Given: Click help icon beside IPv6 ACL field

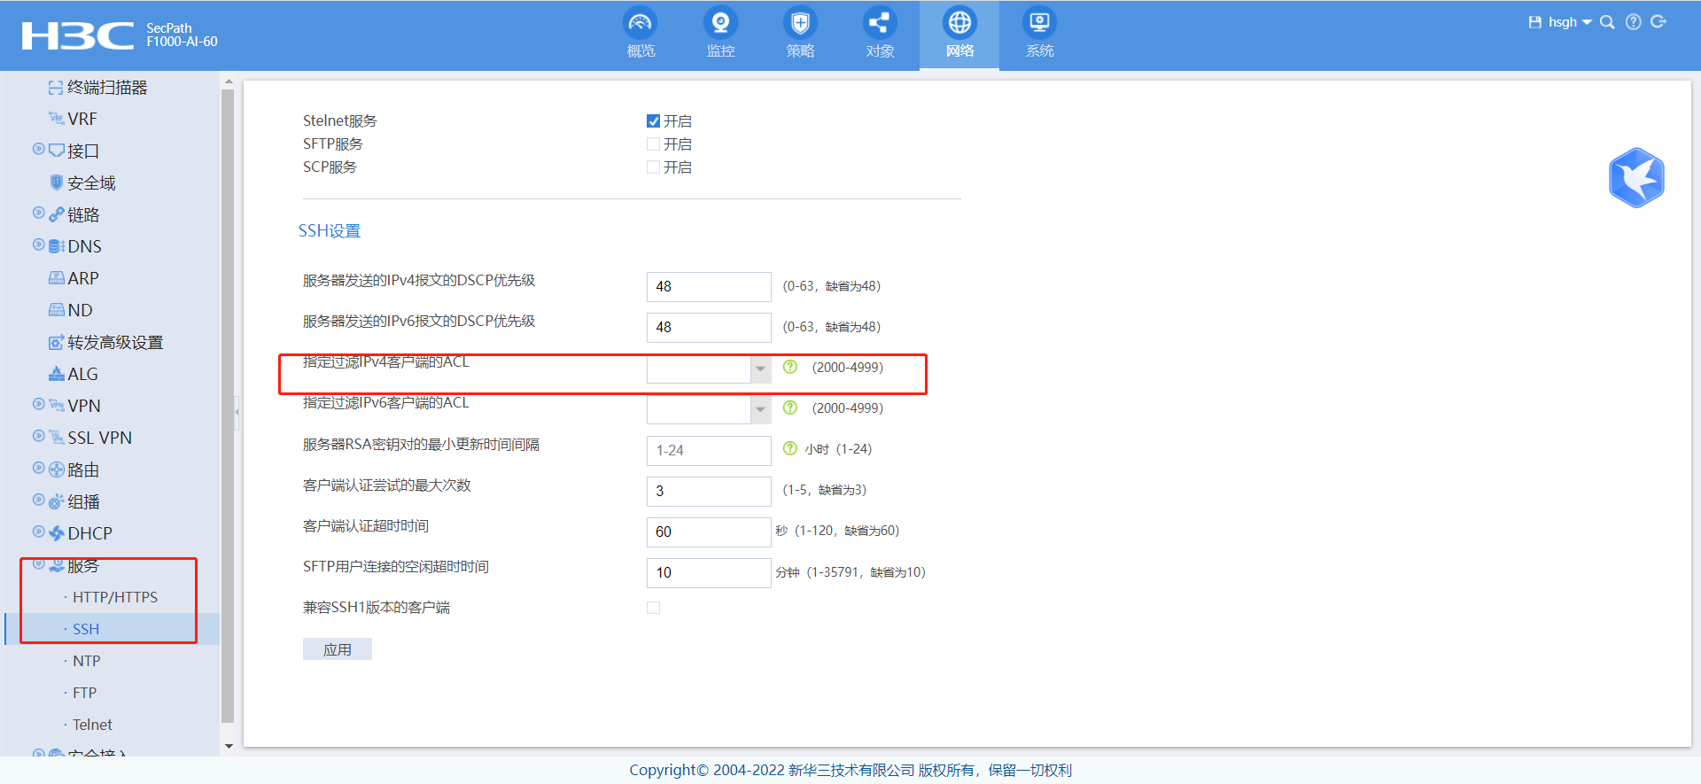Looking at the screenshot, I should [790, 408].
